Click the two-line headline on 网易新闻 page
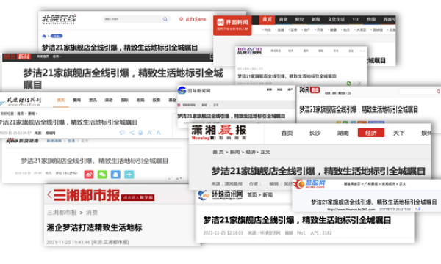 pos(123,78)
